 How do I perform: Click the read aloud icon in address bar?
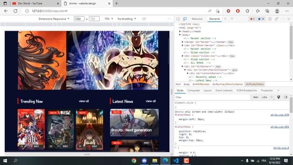click(x=210, y=11)
